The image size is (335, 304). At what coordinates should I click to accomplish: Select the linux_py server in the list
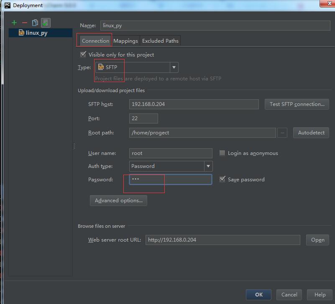pyautogui.click(x=36, y=33)
